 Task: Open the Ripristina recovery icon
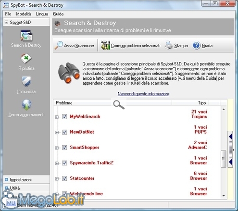pos(26,59)
